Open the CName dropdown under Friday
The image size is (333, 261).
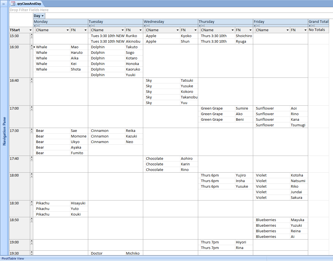[x=288, y=30]
